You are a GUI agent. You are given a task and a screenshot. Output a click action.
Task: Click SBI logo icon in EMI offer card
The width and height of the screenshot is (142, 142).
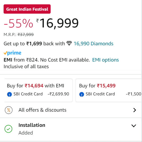coord(10,94)
